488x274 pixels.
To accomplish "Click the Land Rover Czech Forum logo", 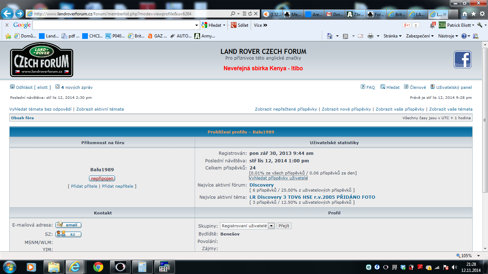I will 41,60.
